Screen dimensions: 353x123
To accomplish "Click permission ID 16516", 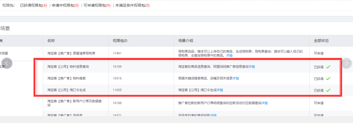I will click(117, 78).
